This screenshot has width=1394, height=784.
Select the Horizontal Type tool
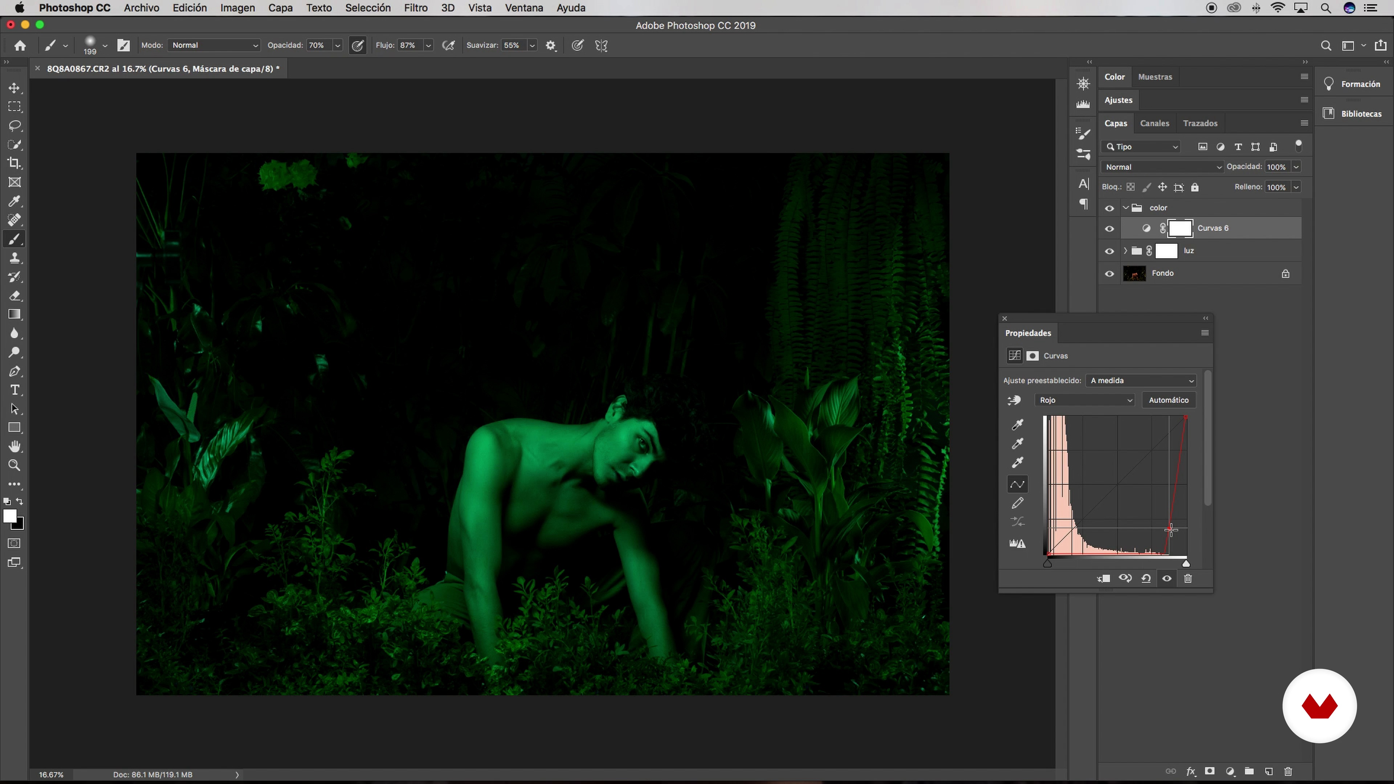15,390
